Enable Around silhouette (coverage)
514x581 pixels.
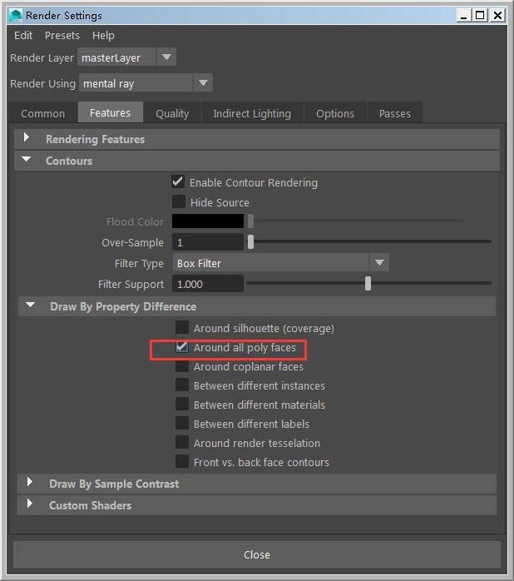pos(182,328)
